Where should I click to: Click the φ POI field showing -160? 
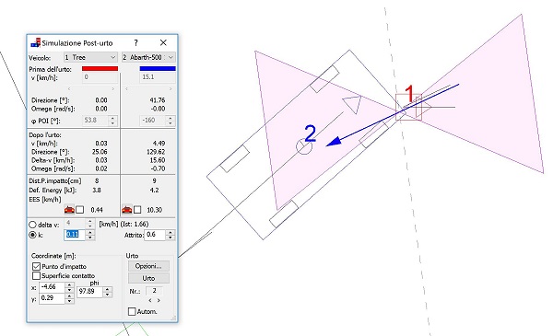(153, 120)
